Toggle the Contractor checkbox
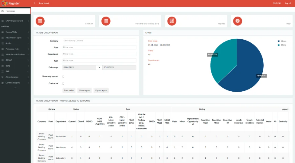 [63, 83]
